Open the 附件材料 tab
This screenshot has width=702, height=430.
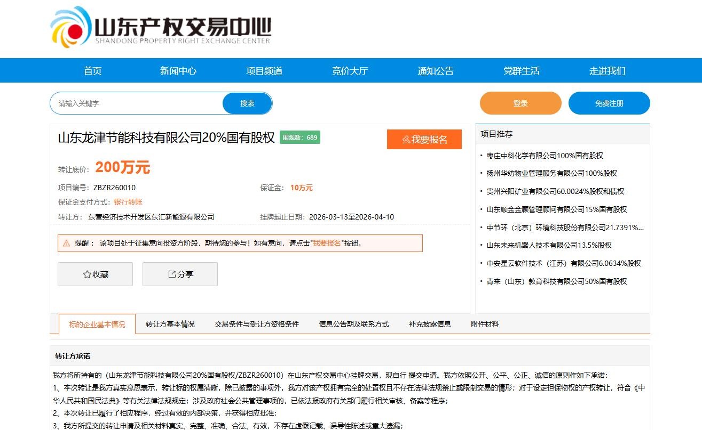click(485, 324)
